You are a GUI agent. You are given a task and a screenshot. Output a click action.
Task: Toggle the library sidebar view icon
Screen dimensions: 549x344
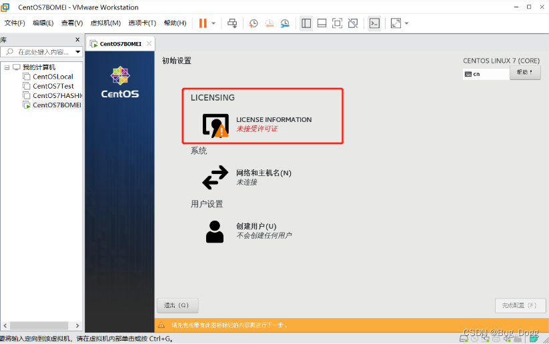tap(306, 23)
